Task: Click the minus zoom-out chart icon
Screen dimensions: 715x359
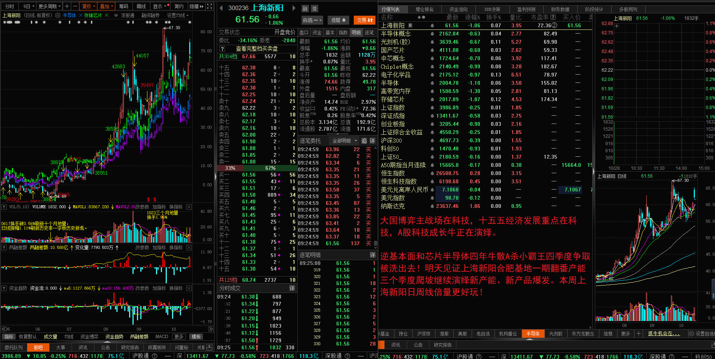Action: click(75, 6)
